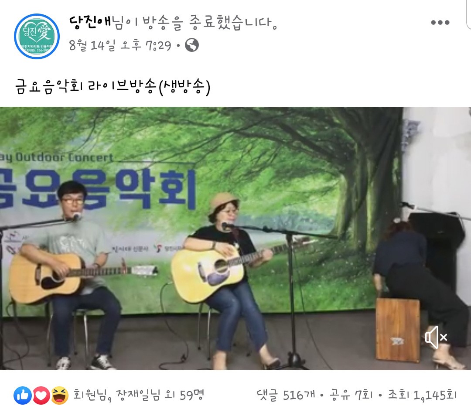Open the 댓글 516개 comments
This screenshot has height=416, width=471.
click(286, 395)
